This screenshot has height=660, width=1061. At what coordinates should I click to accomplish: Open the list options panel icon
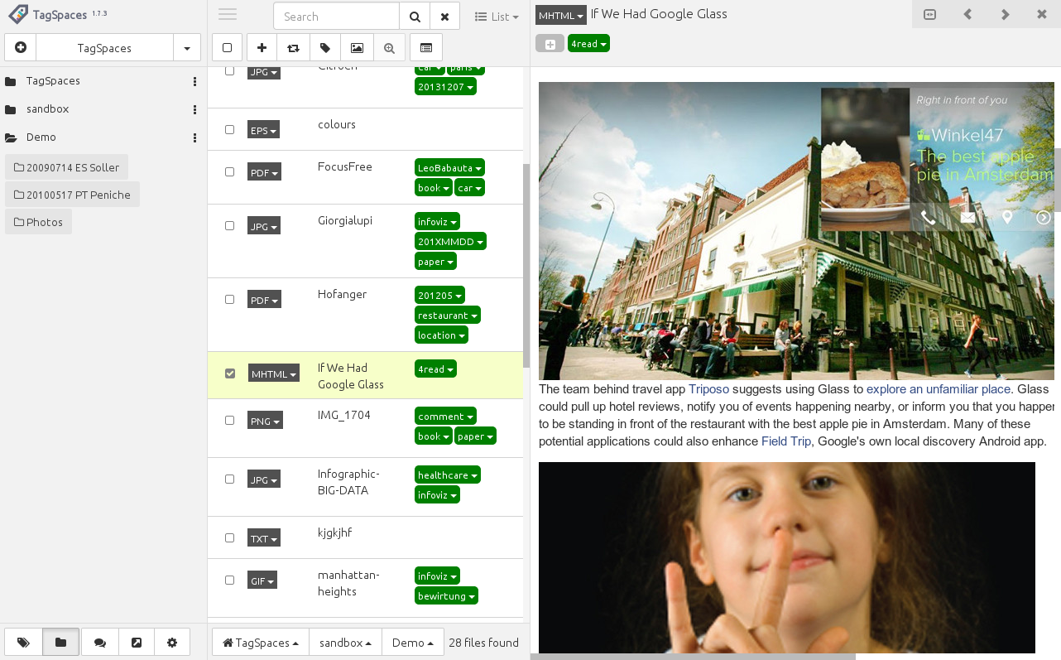point(426,48)
